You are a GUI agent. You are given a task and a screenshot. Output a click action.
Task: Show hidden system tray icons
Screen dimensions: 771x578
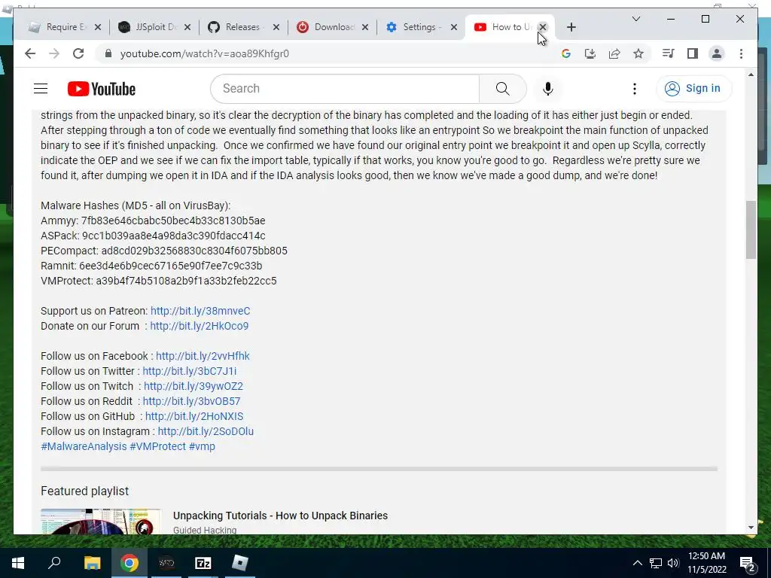[637, 563]
